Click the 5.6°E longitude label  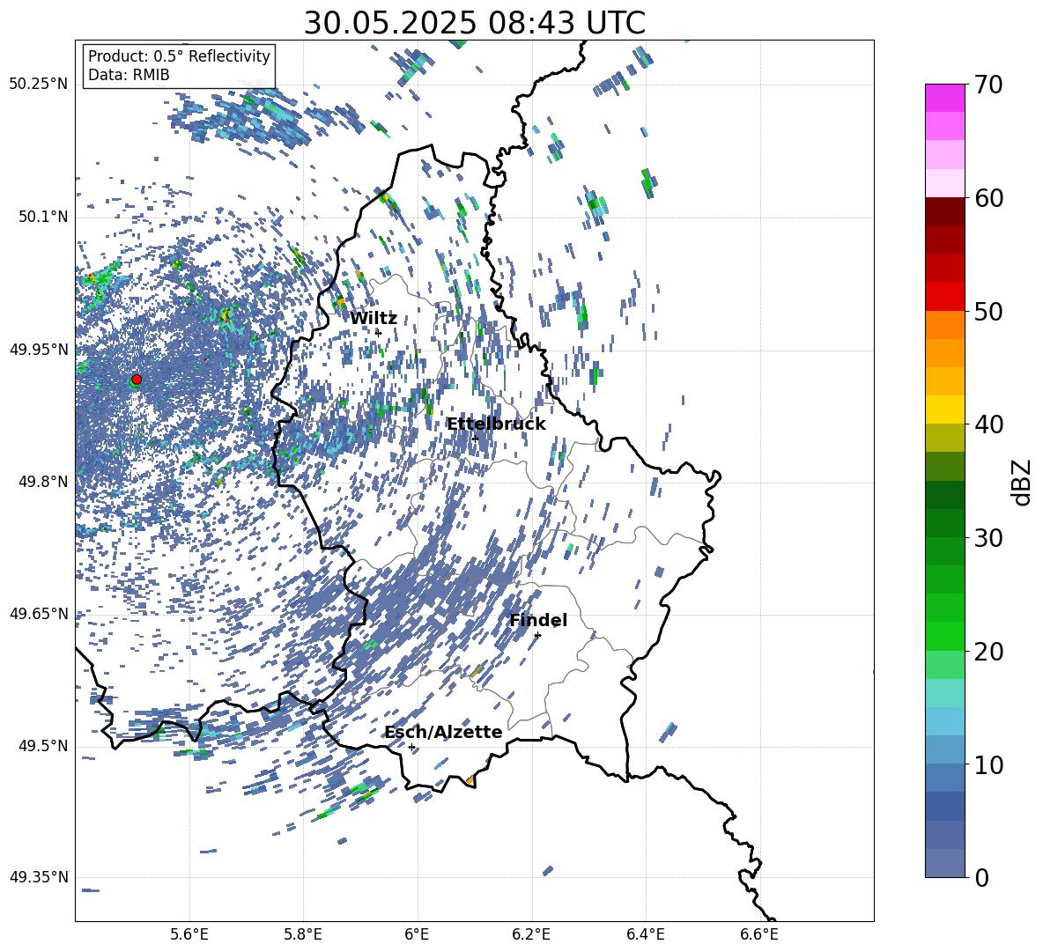click(x=189, y=934)
